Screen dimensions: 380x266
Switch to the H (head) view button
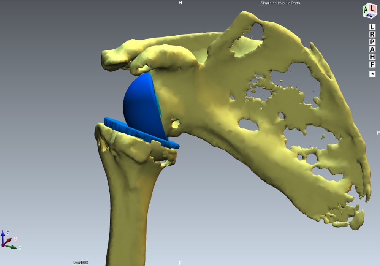coord(372,57)
